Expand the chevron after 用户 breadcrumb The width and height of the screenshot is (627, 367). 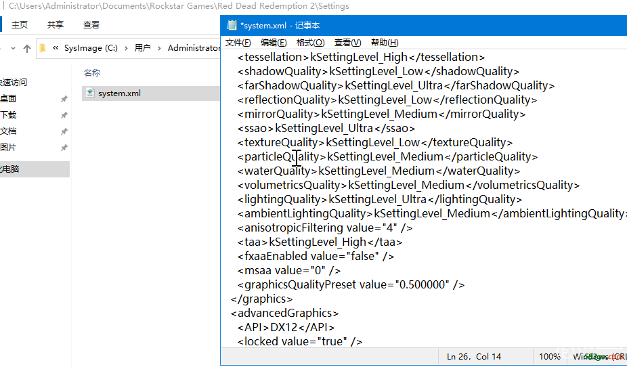point(159,48)
